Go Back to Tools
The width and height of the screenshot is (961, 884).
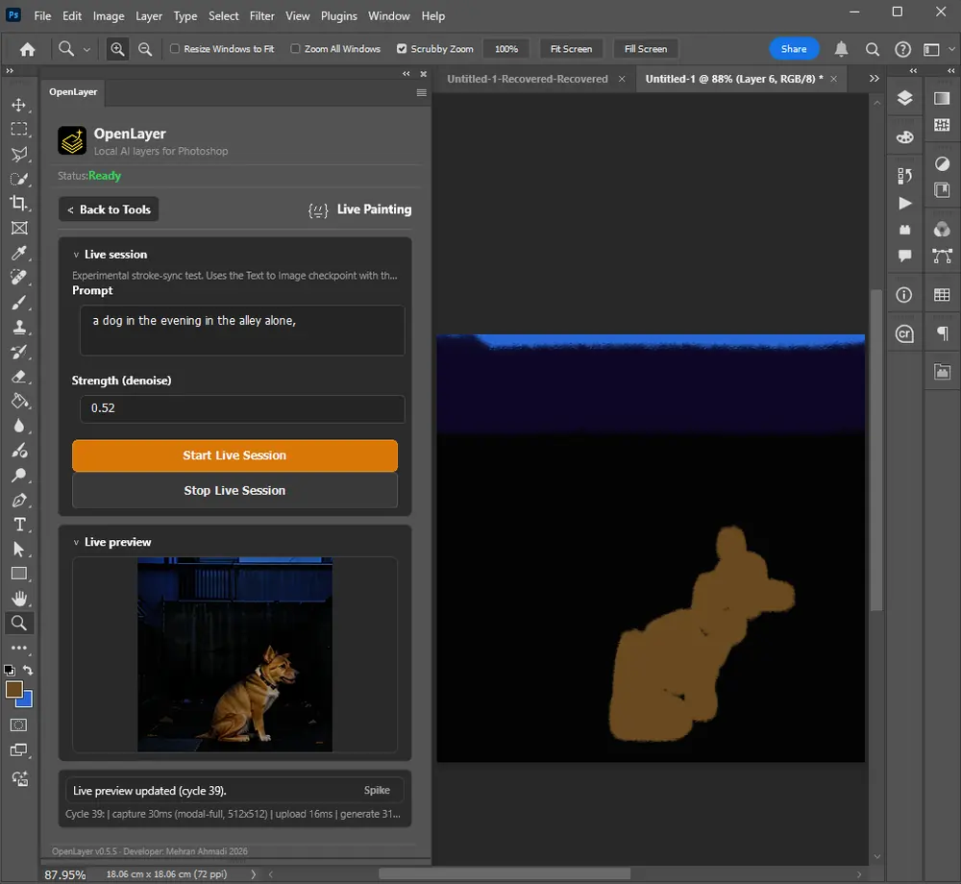tap(109, 209)
